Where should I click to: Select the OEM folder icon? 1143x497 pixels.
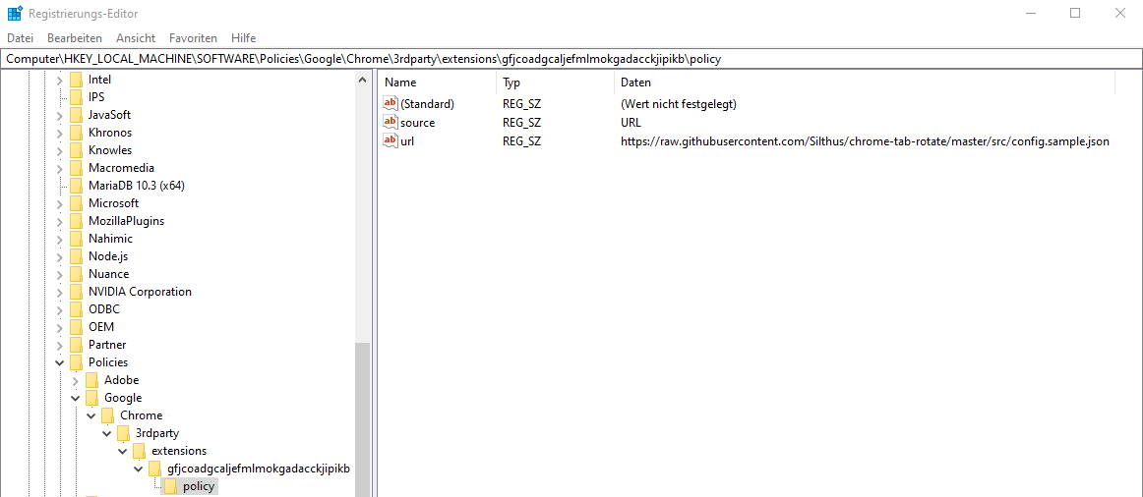[76, 327]
